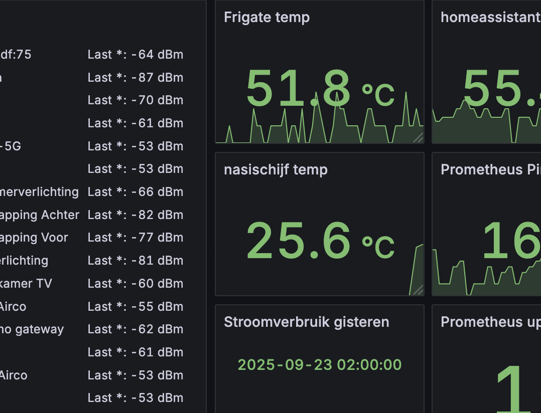Select the no gateway legend series
Viewport: 541px width, 413px height.
[x=32, y=329]
